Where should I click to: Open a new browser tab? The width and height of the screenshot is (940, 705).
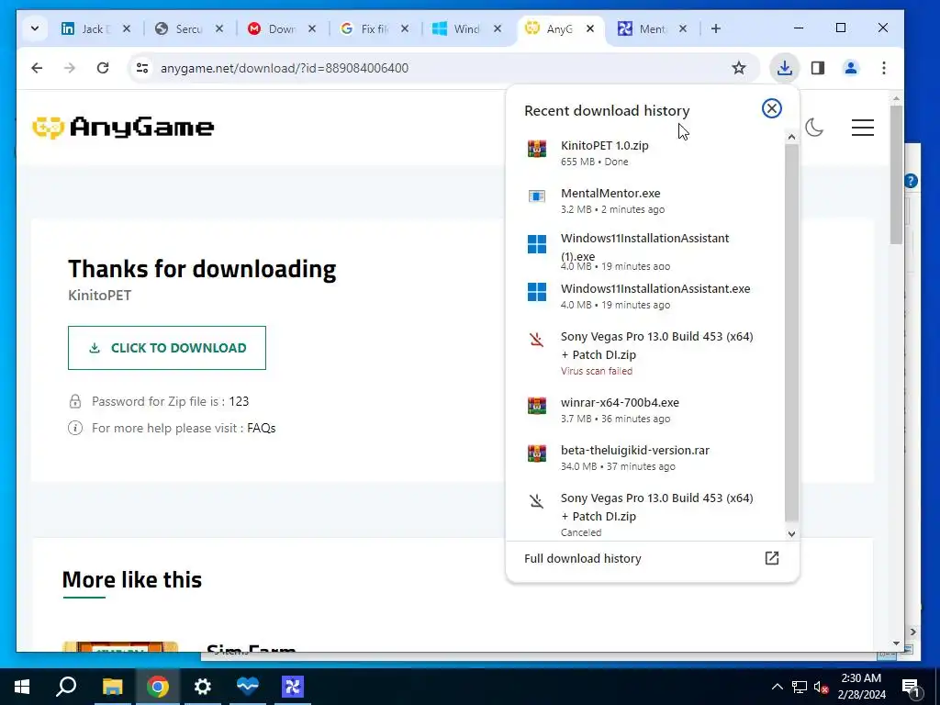click(x=716, y=28)
